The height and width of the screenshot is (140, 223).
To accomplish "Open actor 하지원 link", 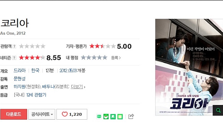I will click(x=19, y=87).
